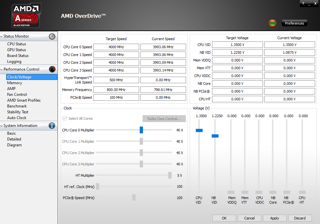Click the CPU HT voltage slider handle

coord(302,192)
